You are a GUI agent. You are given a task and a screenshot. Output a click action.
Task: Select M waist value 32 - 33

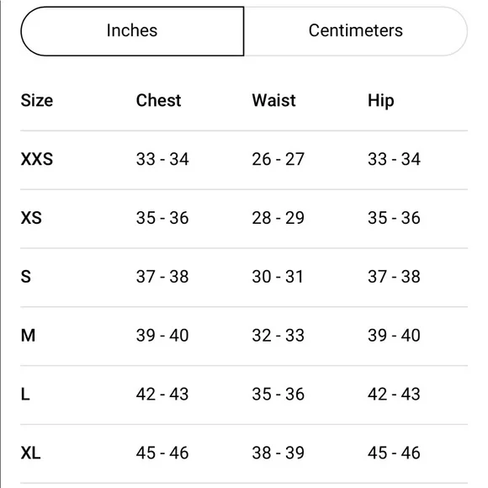278,335
